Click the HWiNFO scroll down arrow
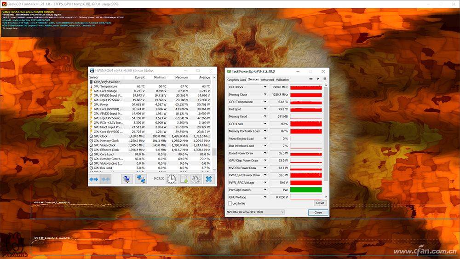460x259 pixels. coord(214,169)
